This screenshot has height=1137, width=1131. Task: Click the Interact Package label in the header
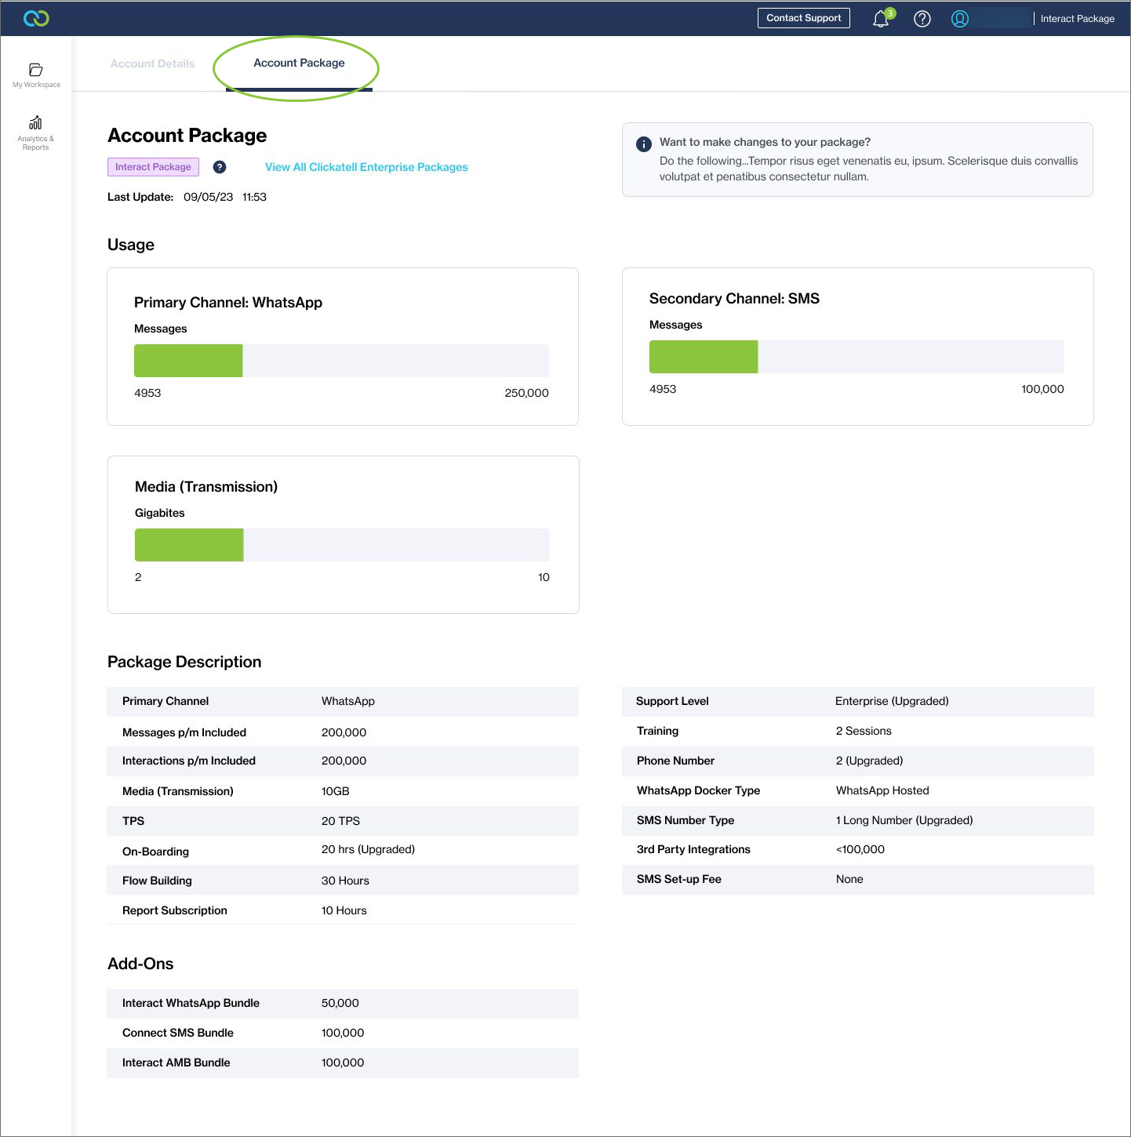1077,19
